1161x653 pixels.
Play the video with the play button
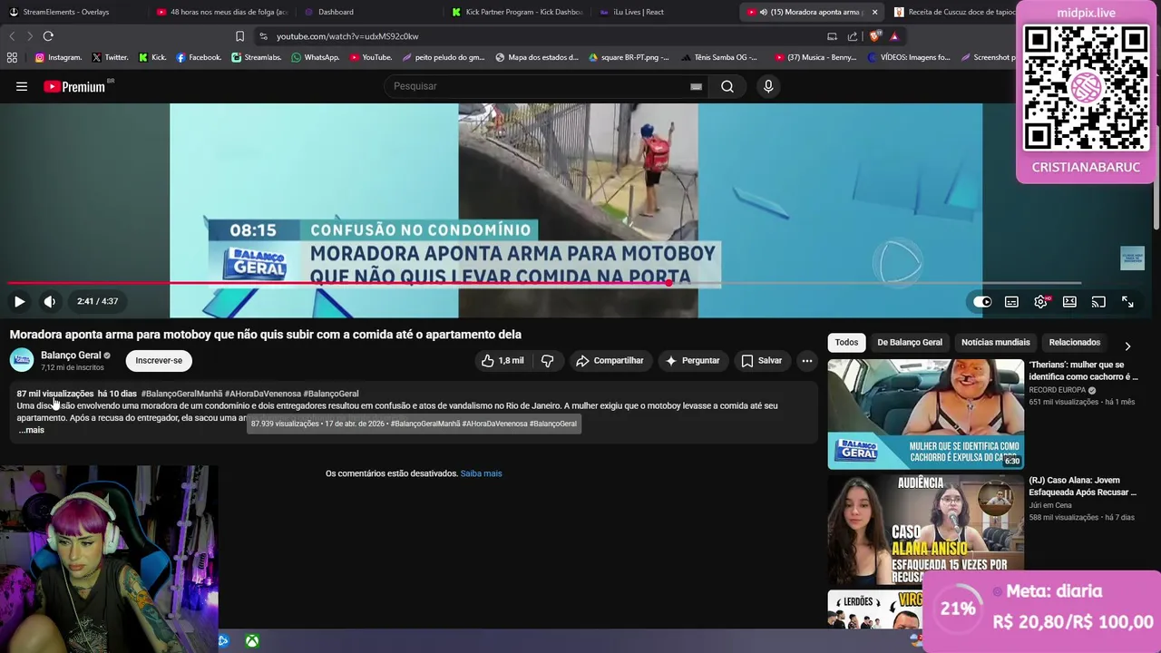[19, 301]
